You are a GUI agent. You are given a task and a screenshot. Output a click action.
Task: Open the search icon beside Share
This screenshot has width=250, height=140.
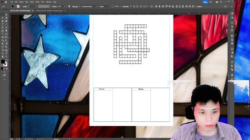(x=211, y=2)
